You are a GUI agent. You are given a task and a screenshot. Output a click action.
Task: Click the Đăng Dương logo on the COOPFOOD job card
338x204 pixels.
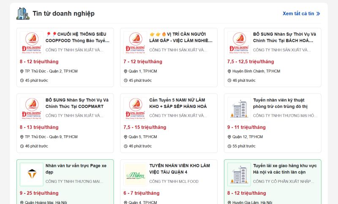click(x=32, y=43)
